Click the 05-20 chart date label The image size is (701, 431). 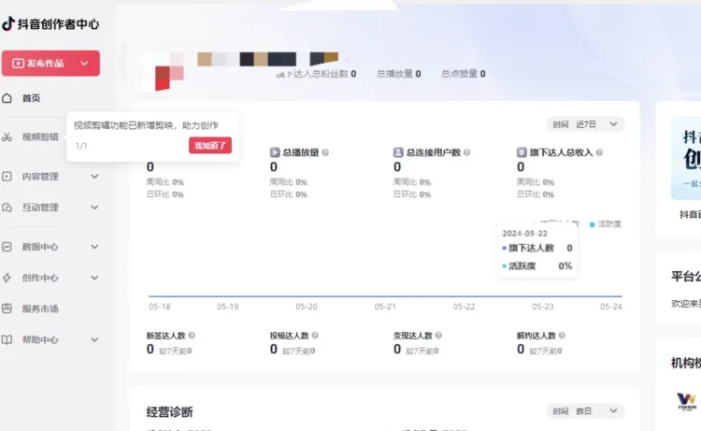pyautogui.click(x=307, y=307)
